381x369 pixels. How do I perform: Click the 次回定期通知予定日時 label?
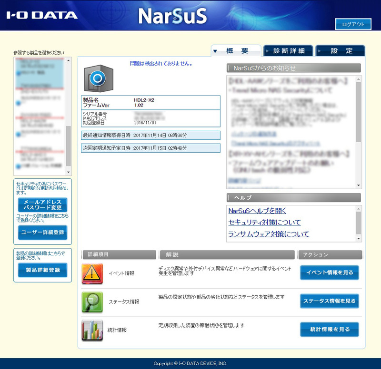tap(107, 148)
